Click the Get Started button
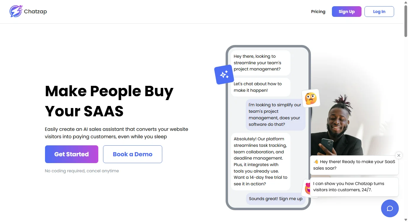The image size is (408, 222). [x=71, y=154]
